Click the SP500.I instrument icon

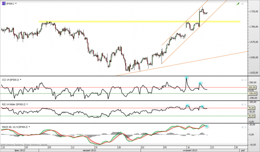[x=4, y=3]
